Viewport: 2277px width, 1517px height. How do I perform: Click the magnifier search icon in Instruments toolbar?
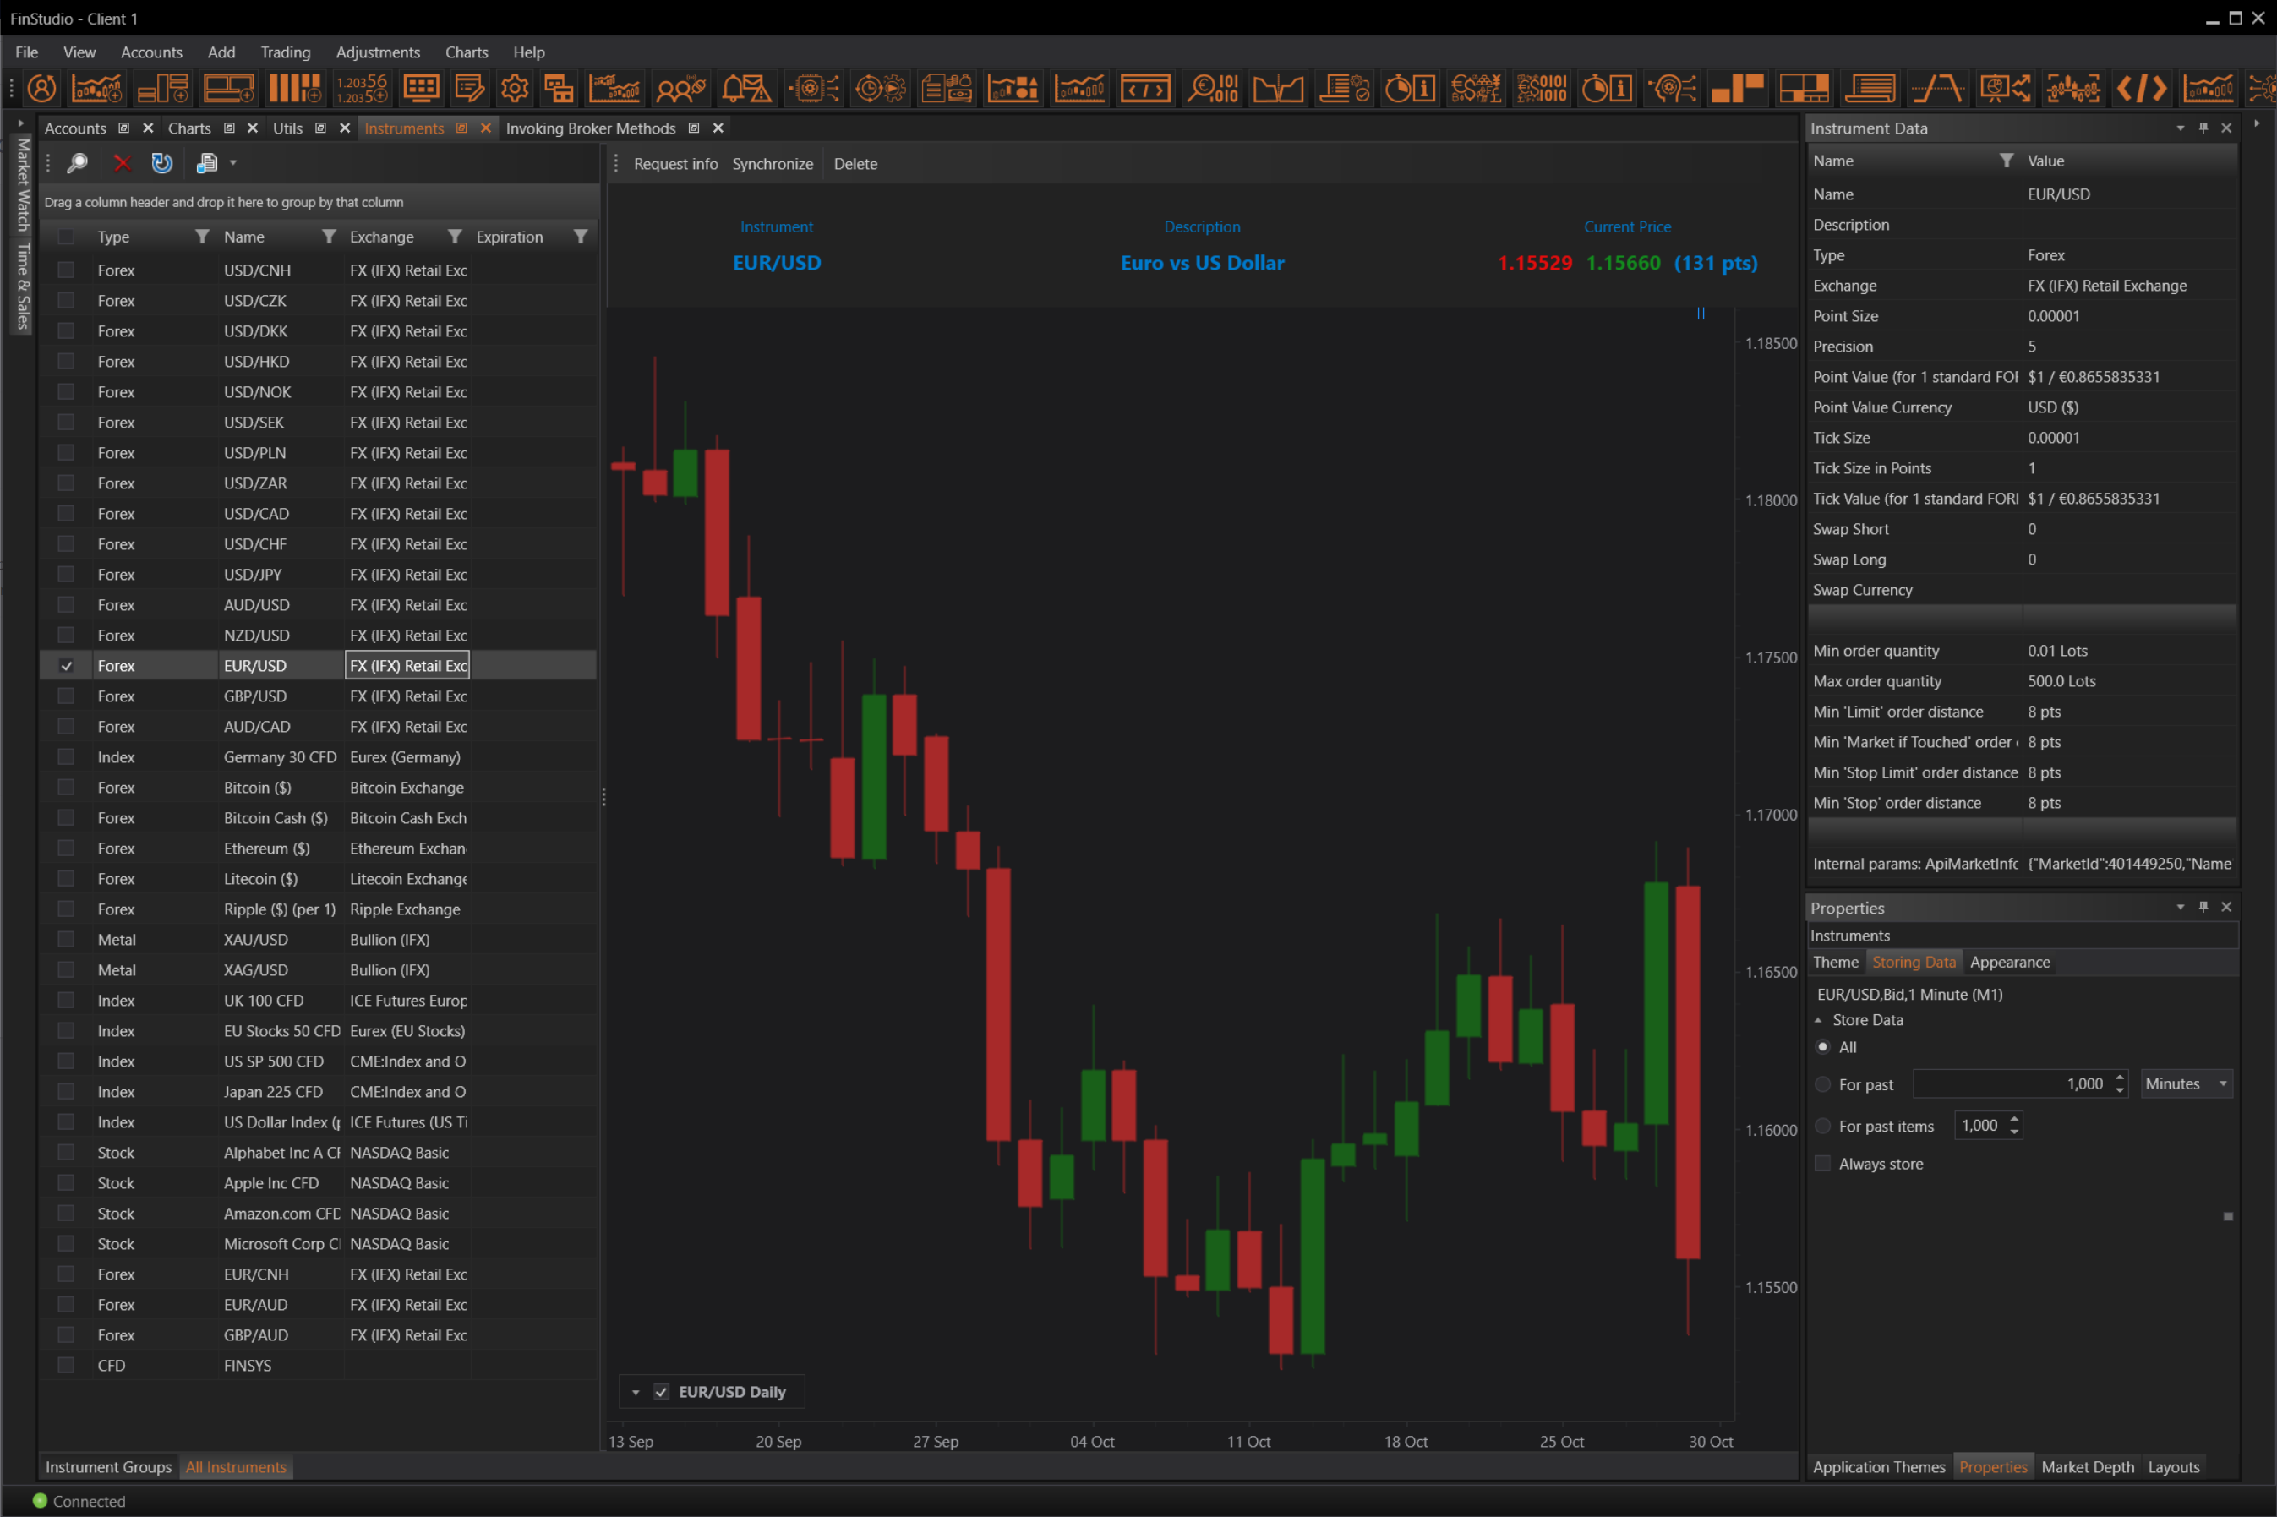78,163
